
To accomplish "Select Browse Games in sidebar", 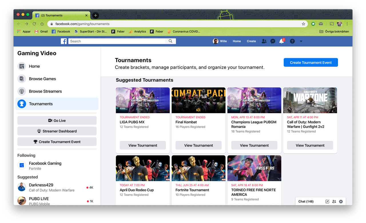I will click(x=57, y=79).
